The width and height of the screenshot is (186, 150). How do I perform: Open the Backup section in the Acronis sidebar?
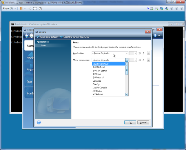pyautogui.click(x=29, y=58)
